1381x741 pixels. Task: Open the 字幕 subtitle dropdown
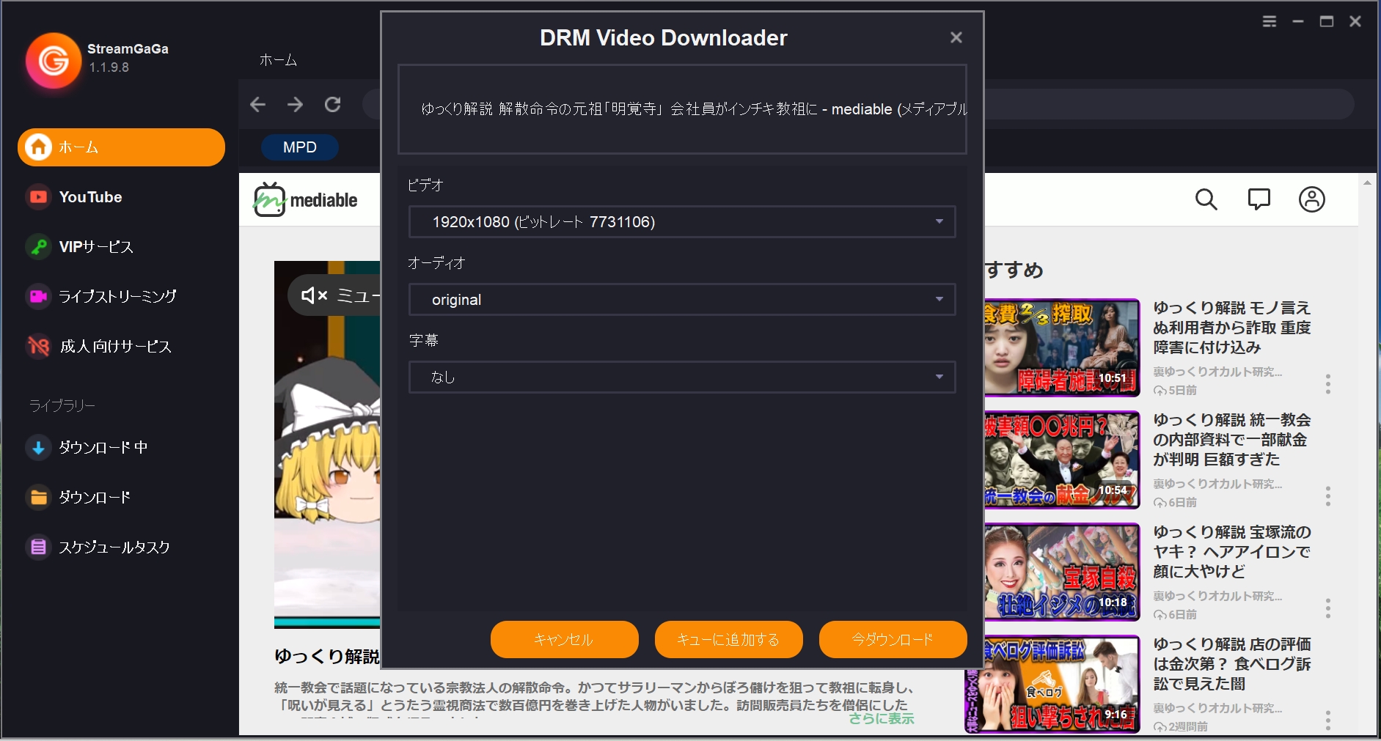coord(681,377)
